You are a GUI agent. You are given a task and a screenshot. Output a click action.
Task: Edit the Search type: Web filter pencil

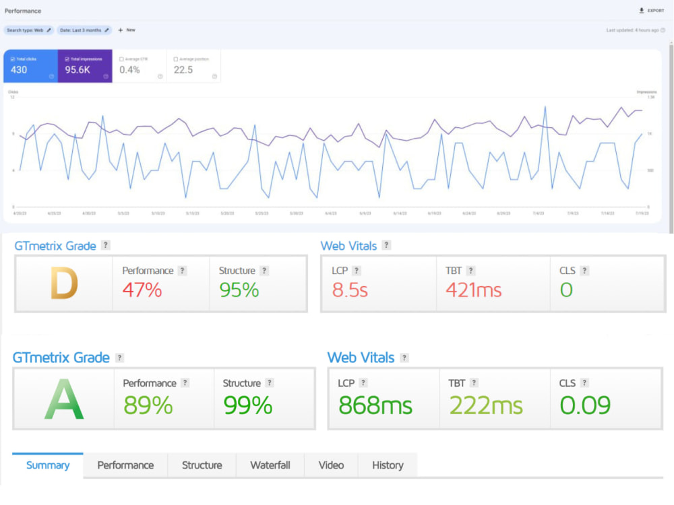(49, 30)
